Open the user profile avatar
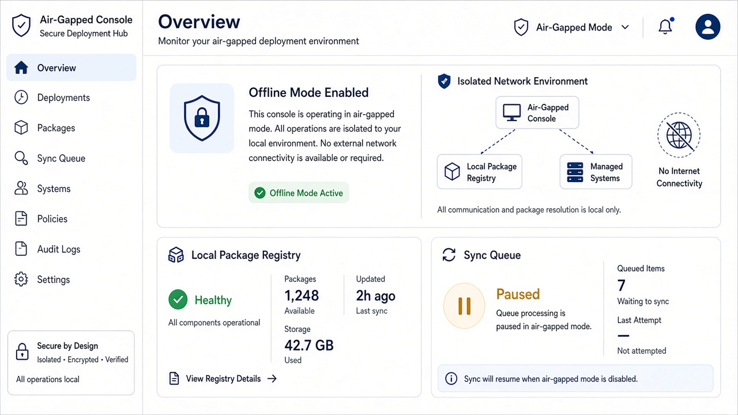 point(708,27)
